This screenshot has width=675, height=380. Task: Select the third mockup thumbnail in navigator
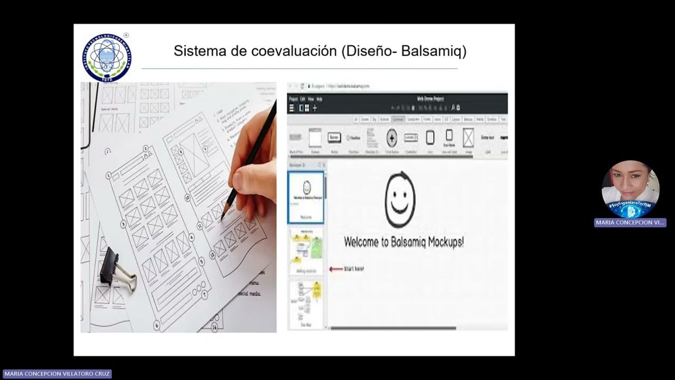pyautogui.click(x=307, y=305)
